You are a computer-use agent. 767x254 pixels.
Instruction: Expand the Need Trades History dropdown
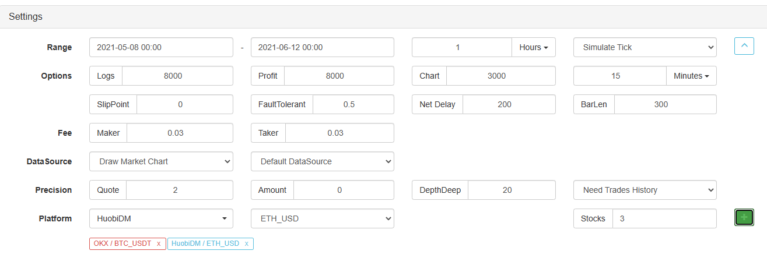tap(645, 190)
